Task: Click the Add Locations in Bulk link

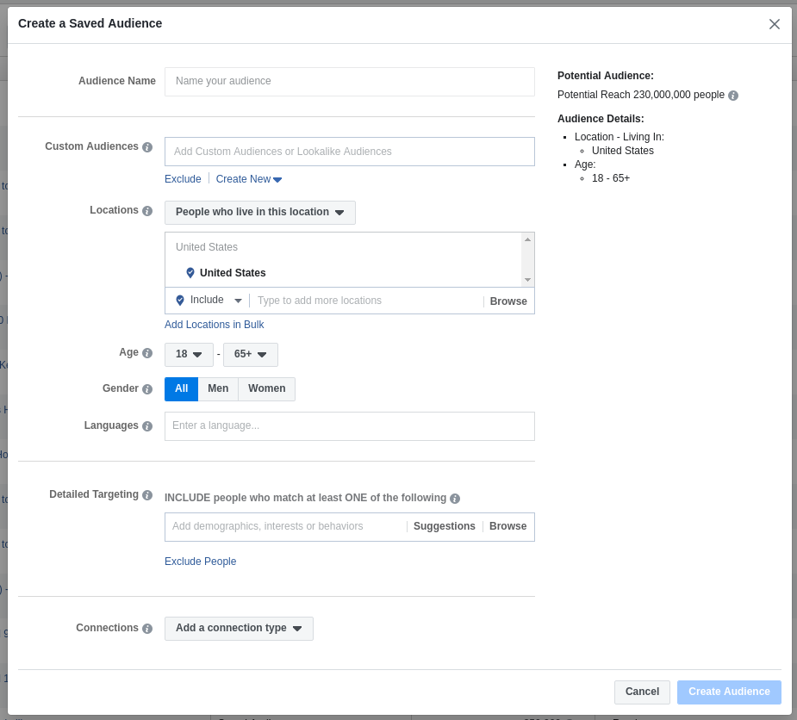Action: pyautogui.click(x=215, y=325)
